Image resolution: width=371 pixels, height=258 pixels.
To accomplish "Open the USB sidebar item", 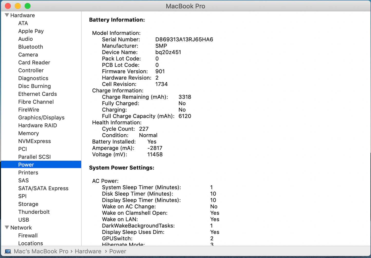I will tap(24, 220).
